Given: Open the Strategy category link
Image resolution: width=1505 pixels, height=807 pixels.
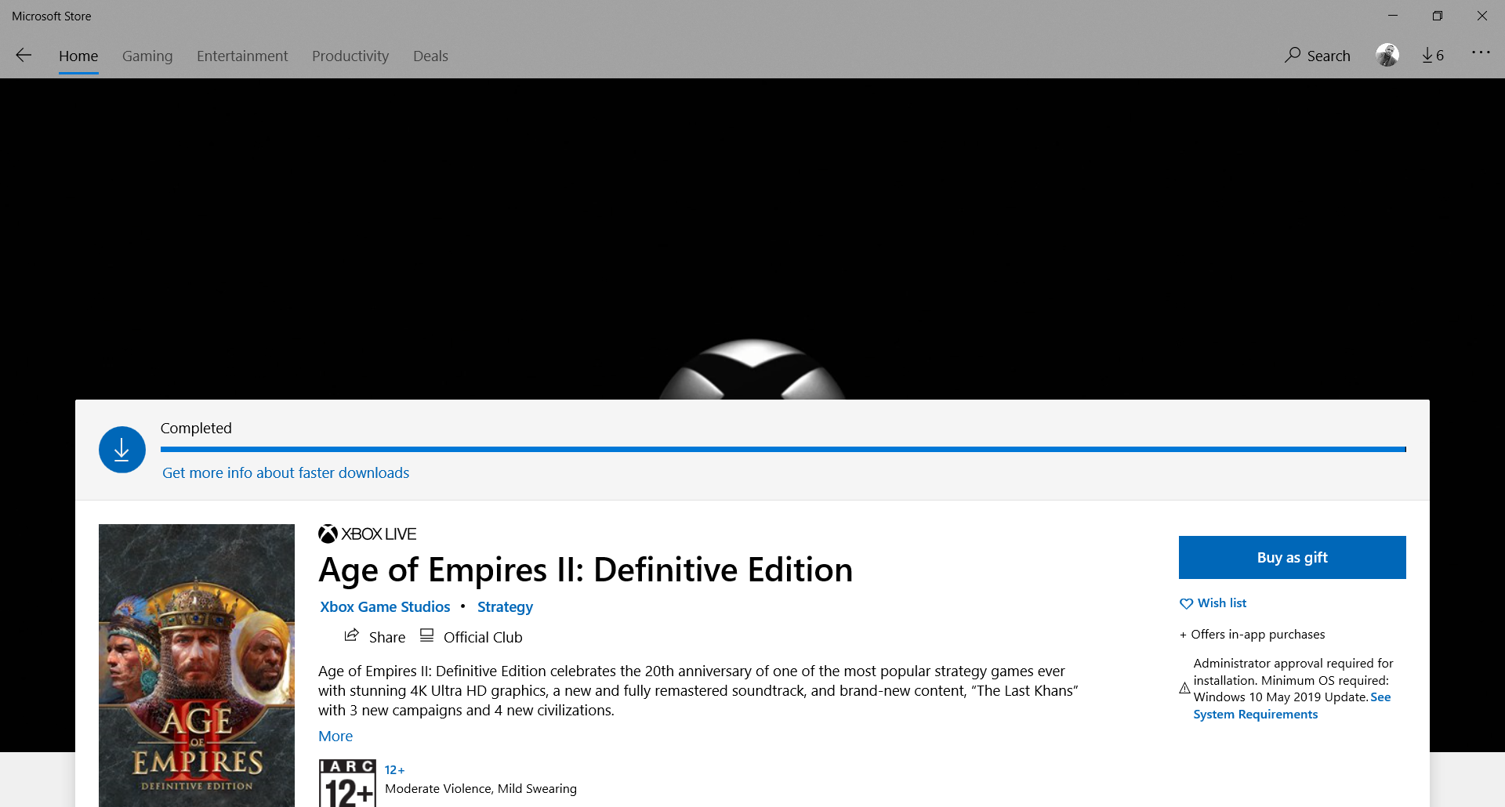Looking at the screenshot, I should pos(505,606).
